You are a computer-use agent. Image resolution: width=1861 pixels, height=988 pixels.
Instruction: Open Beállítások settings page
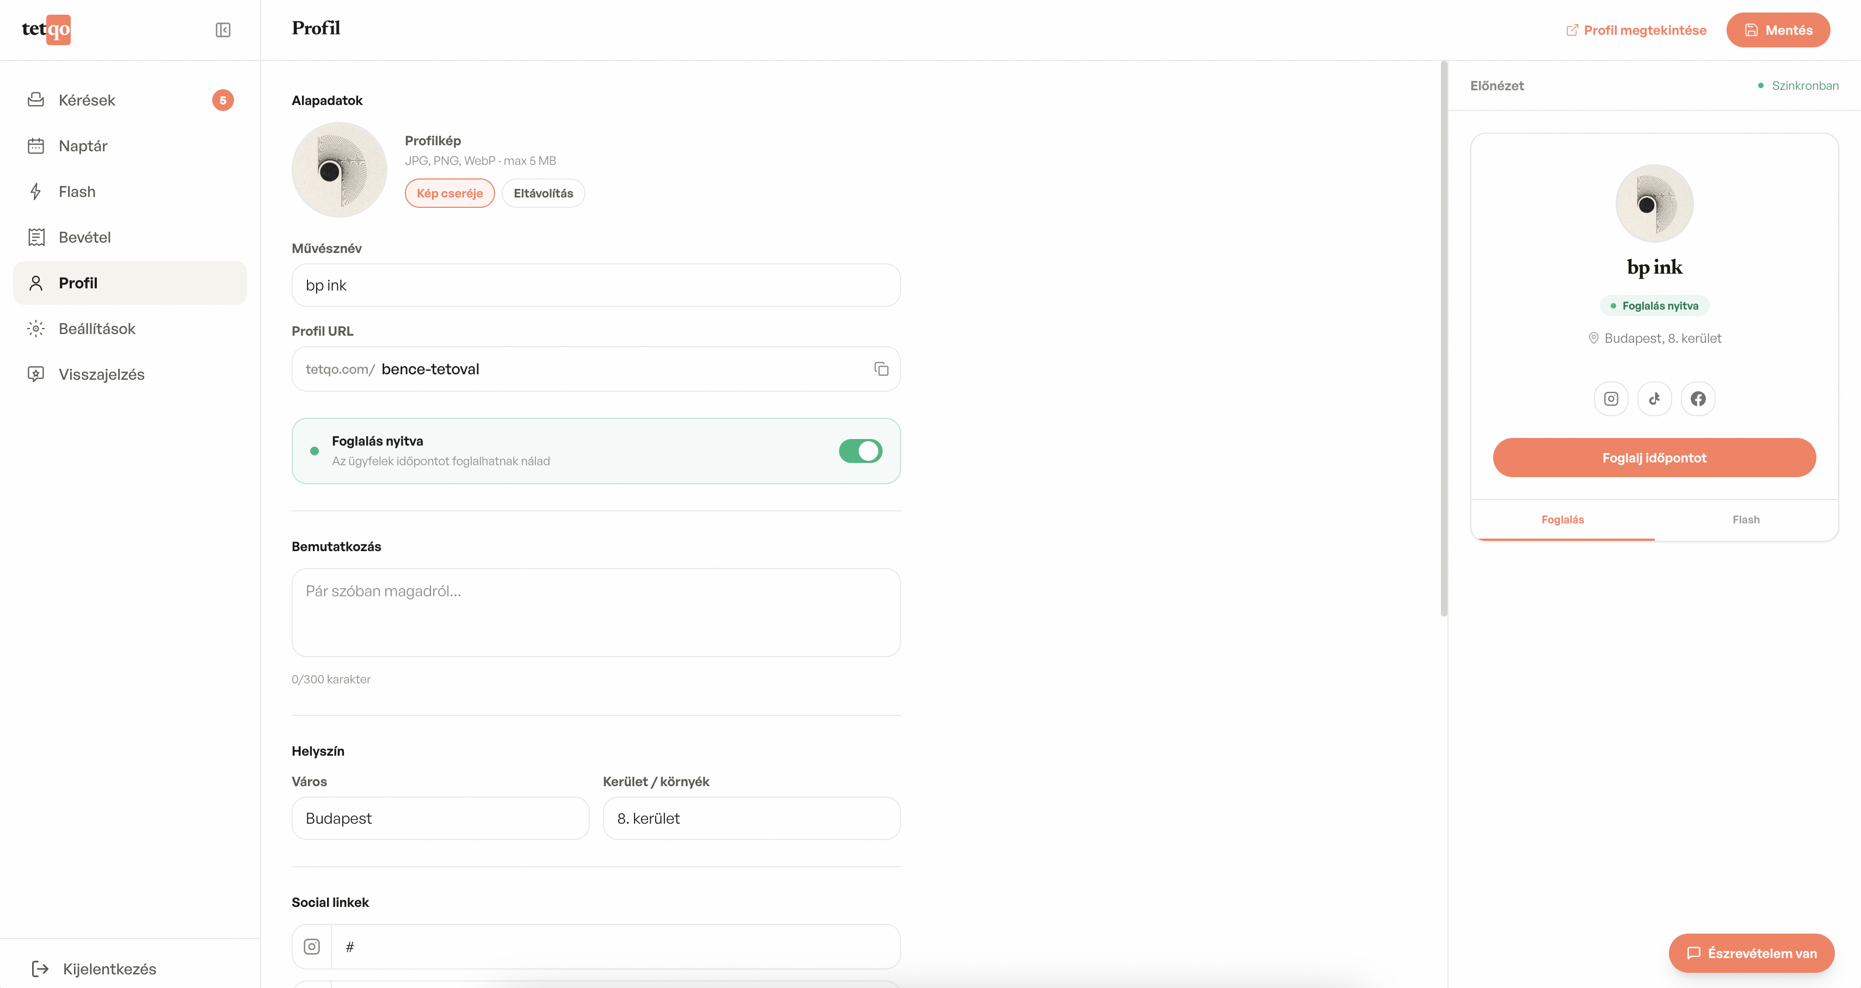[97, 329]
